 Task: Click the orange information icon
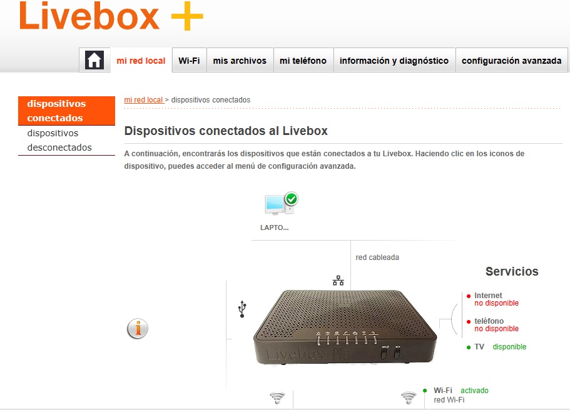coord(138,329)
